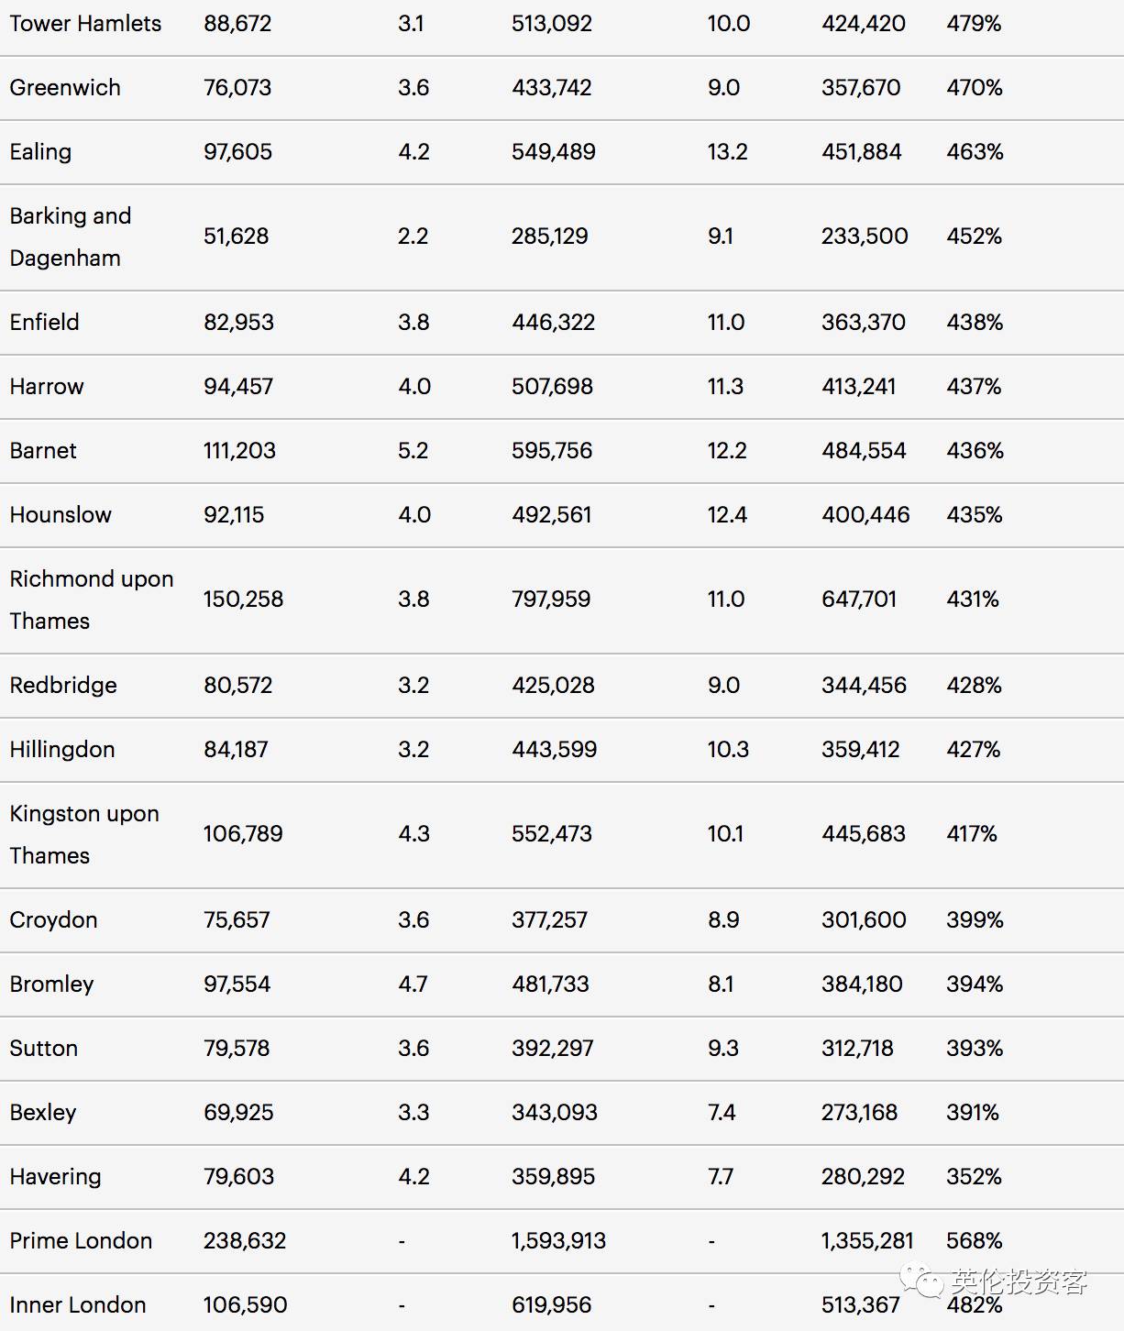Click Hounslow's 435% growth figure

coord(975,515)
